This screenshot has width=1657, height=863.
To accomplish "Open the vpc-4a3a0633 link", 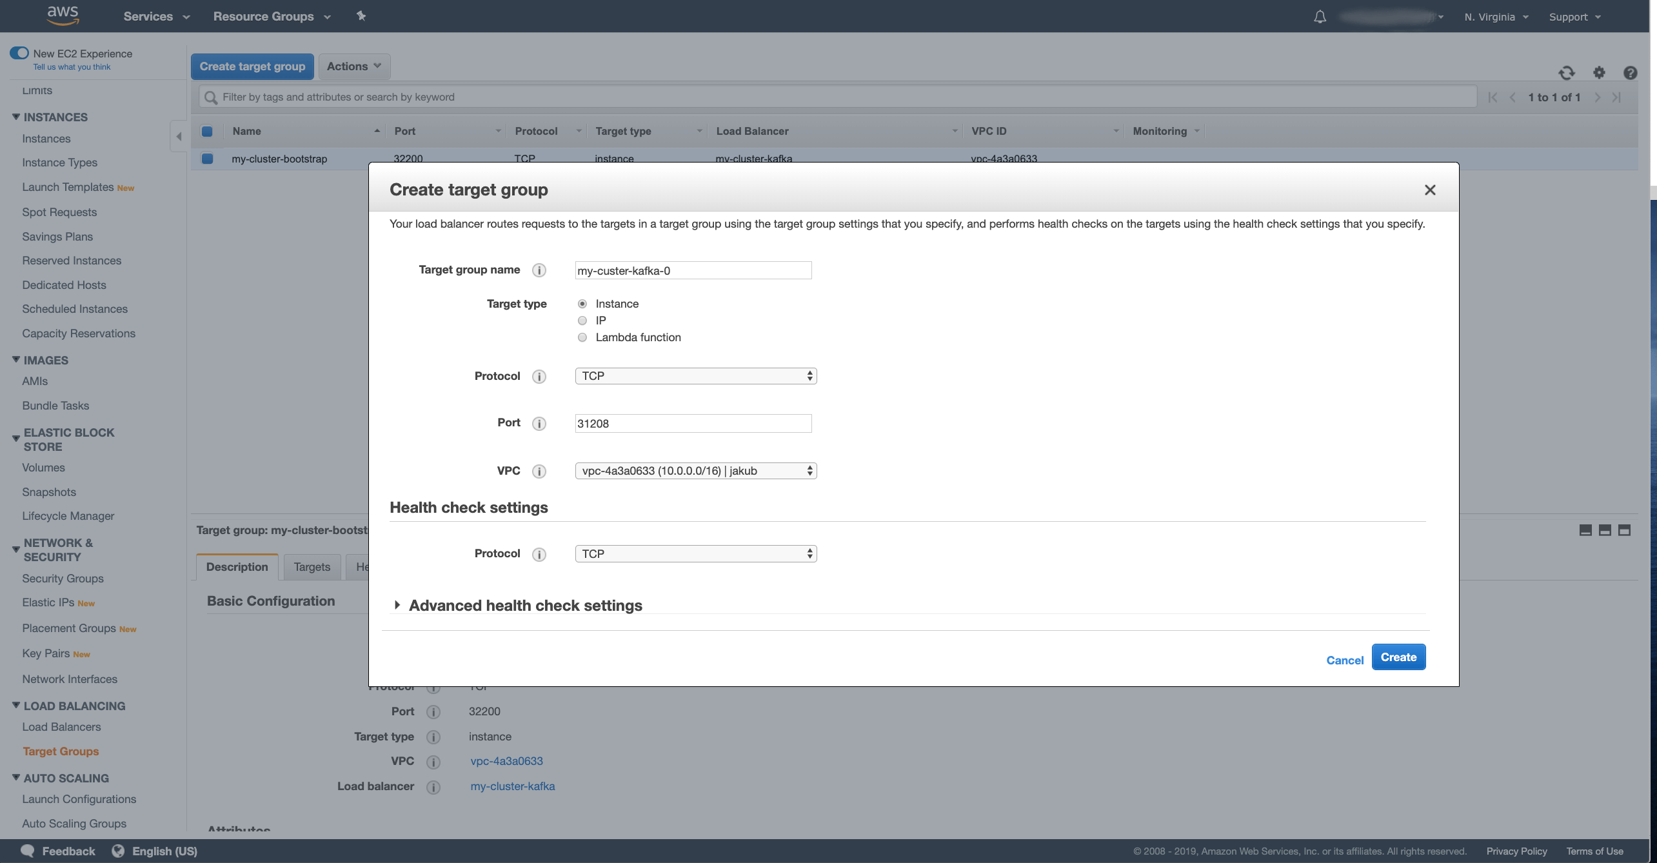I will point(506,761).
